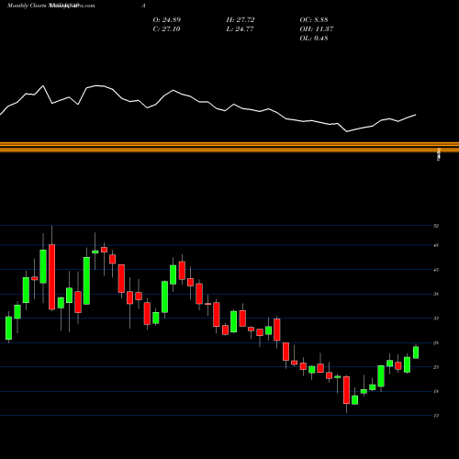Screen dimensions: 459x459
Task: Click the 13 price axis label
Action: (x=436, y=416)
